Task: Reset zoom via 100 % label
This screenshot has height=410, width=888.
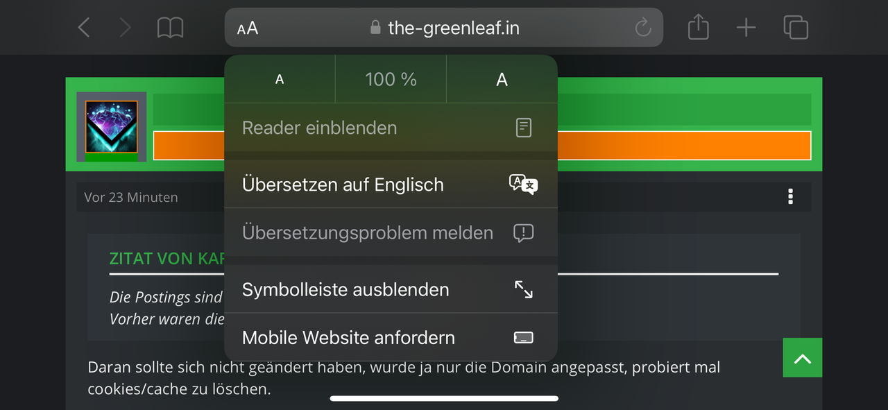Action: click(391, 80)
